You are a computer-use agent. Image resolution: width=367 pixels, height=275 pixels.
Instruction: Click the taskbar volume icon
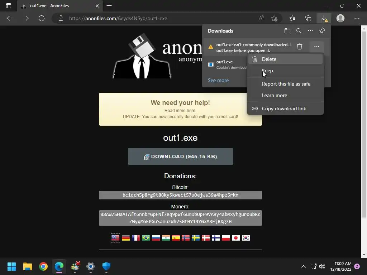pyautogui.click(x=322, y=266)
